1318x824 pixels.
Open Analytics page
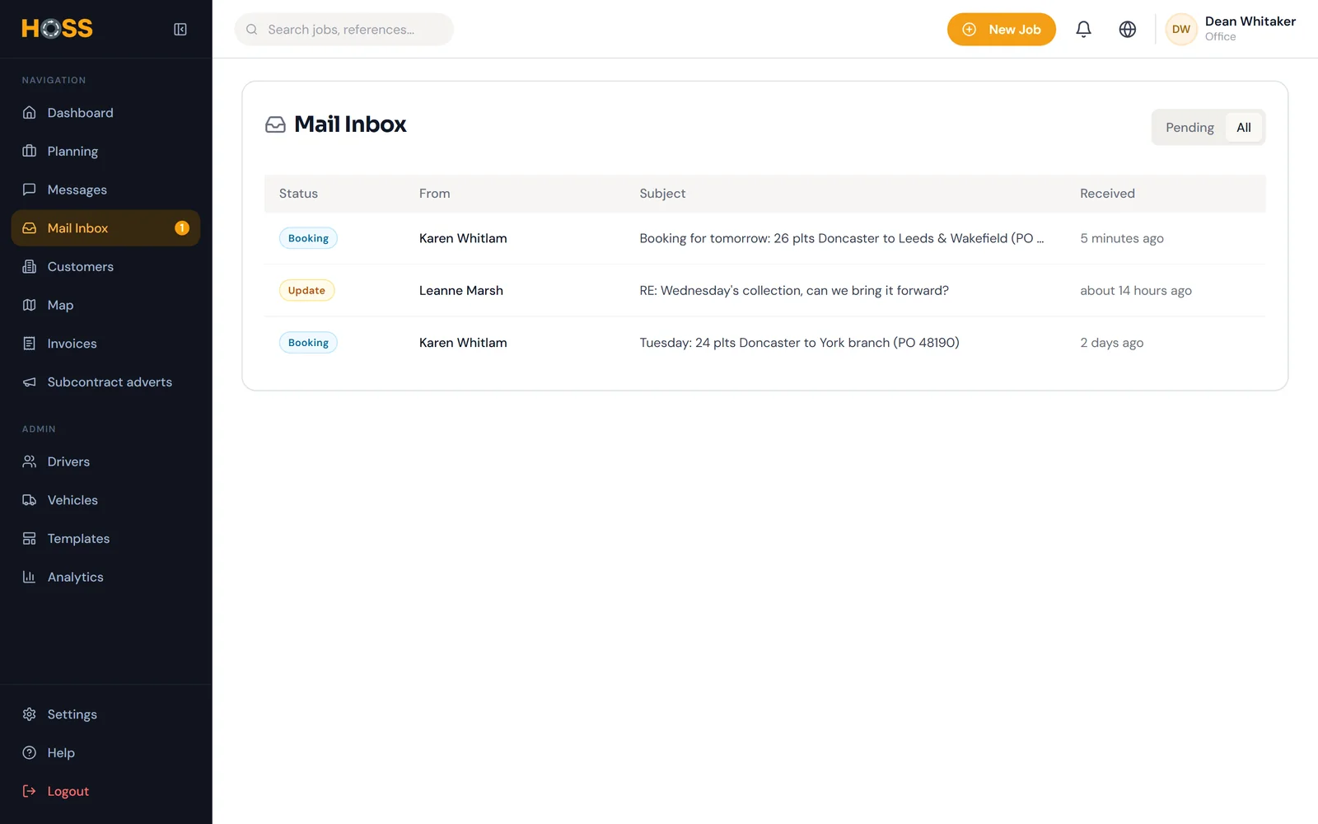click(x=105, y=577)
